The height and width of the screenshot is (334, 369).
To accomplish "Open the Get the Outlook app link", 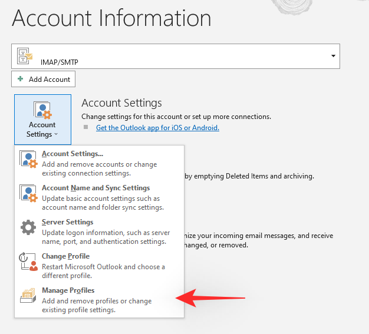I will (x=157, y=128).
